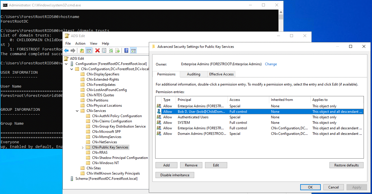Click the Forward arrow in ADSI Edit toolbar
The height and width of the screenshot is (194, 372).
(x=73, y=50)
